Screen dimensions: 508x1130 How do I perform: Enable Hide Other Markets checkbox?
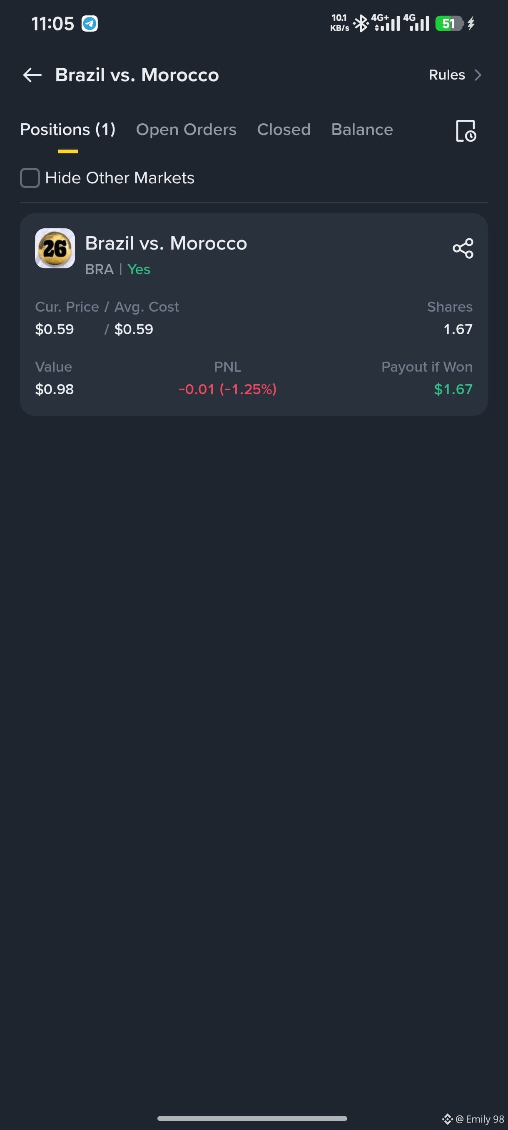pos(30,177)
